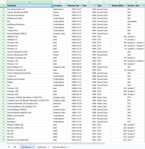145x149 pixels.
Task: Select cell Pro Audio Studio 16
Action: (x=30, y=9)
